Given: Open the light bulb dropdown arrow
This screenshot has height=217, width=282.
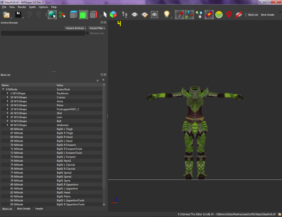Looking at the screenshot, I should [171, 18].
